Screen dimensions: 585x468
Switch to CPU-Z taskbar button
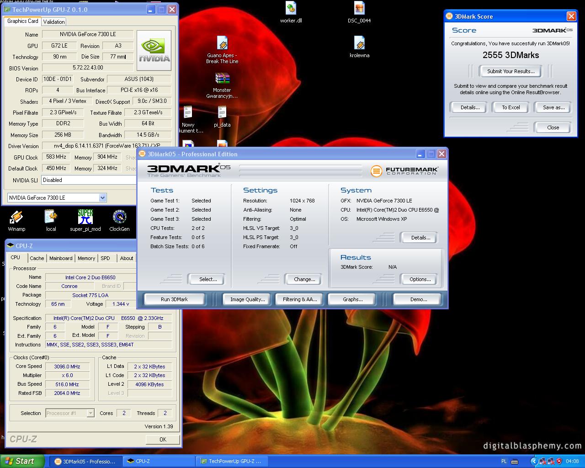click(159, 461)
